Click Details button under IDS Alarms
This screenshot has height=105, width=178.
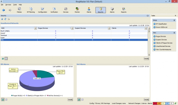coord(70,99)
